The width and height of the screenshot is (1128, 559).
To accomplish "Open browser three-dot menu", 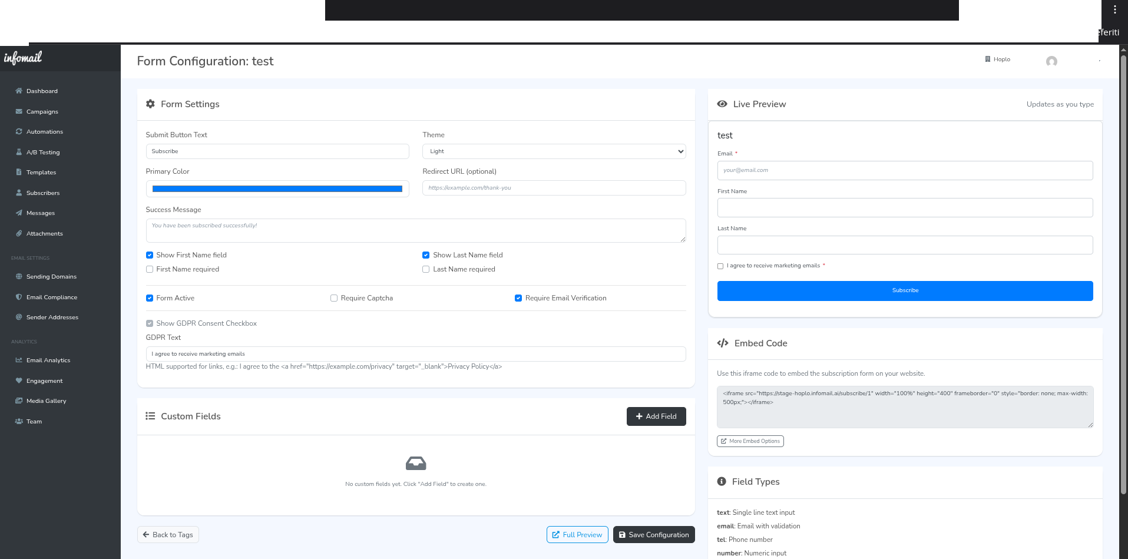I will coord(1114,9).
